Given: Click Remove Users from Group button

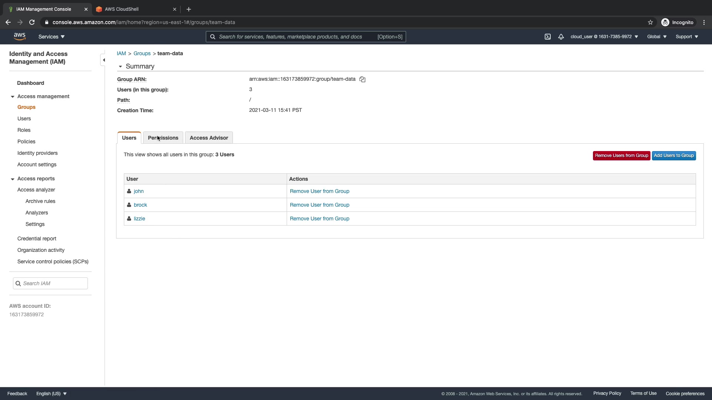Looking at the screenshot, I should [x=622, y=156].
